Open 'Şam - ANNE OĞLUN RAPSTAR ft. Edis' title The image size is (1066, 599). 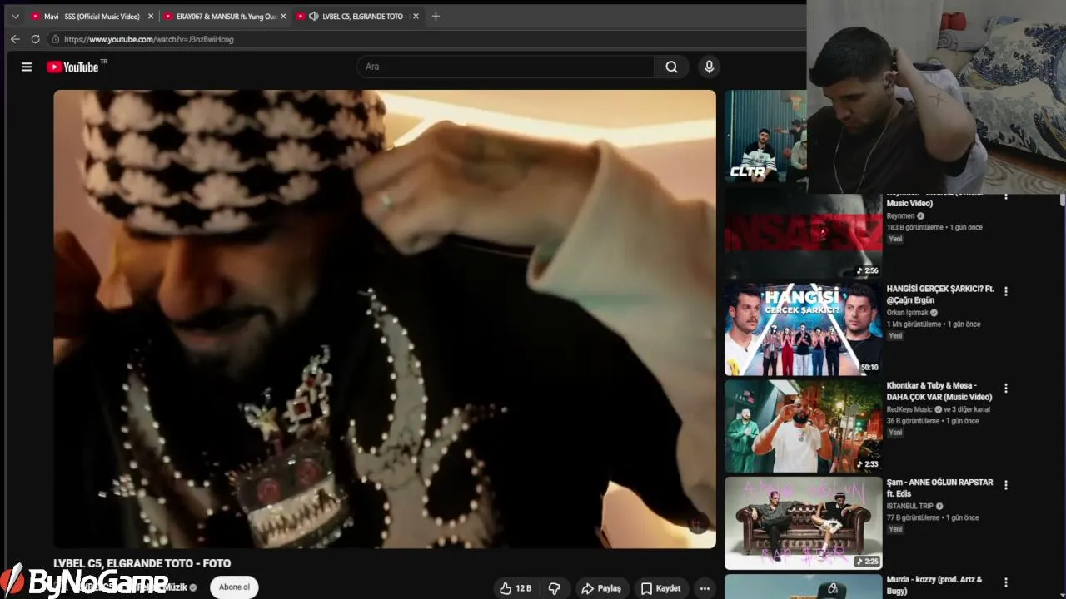coord(939,488)
